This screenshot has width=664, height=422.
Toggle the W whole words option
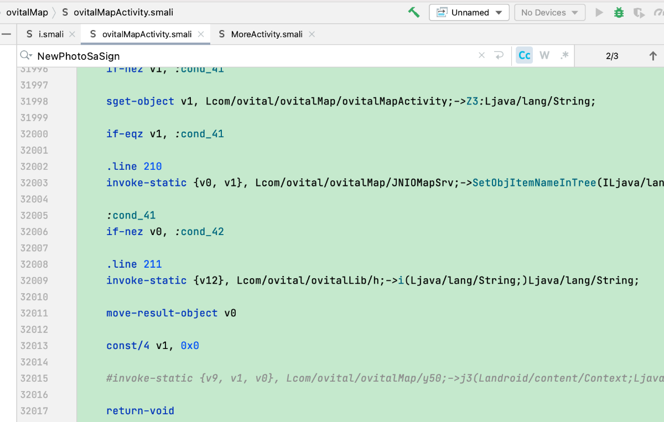click(544, 55)
